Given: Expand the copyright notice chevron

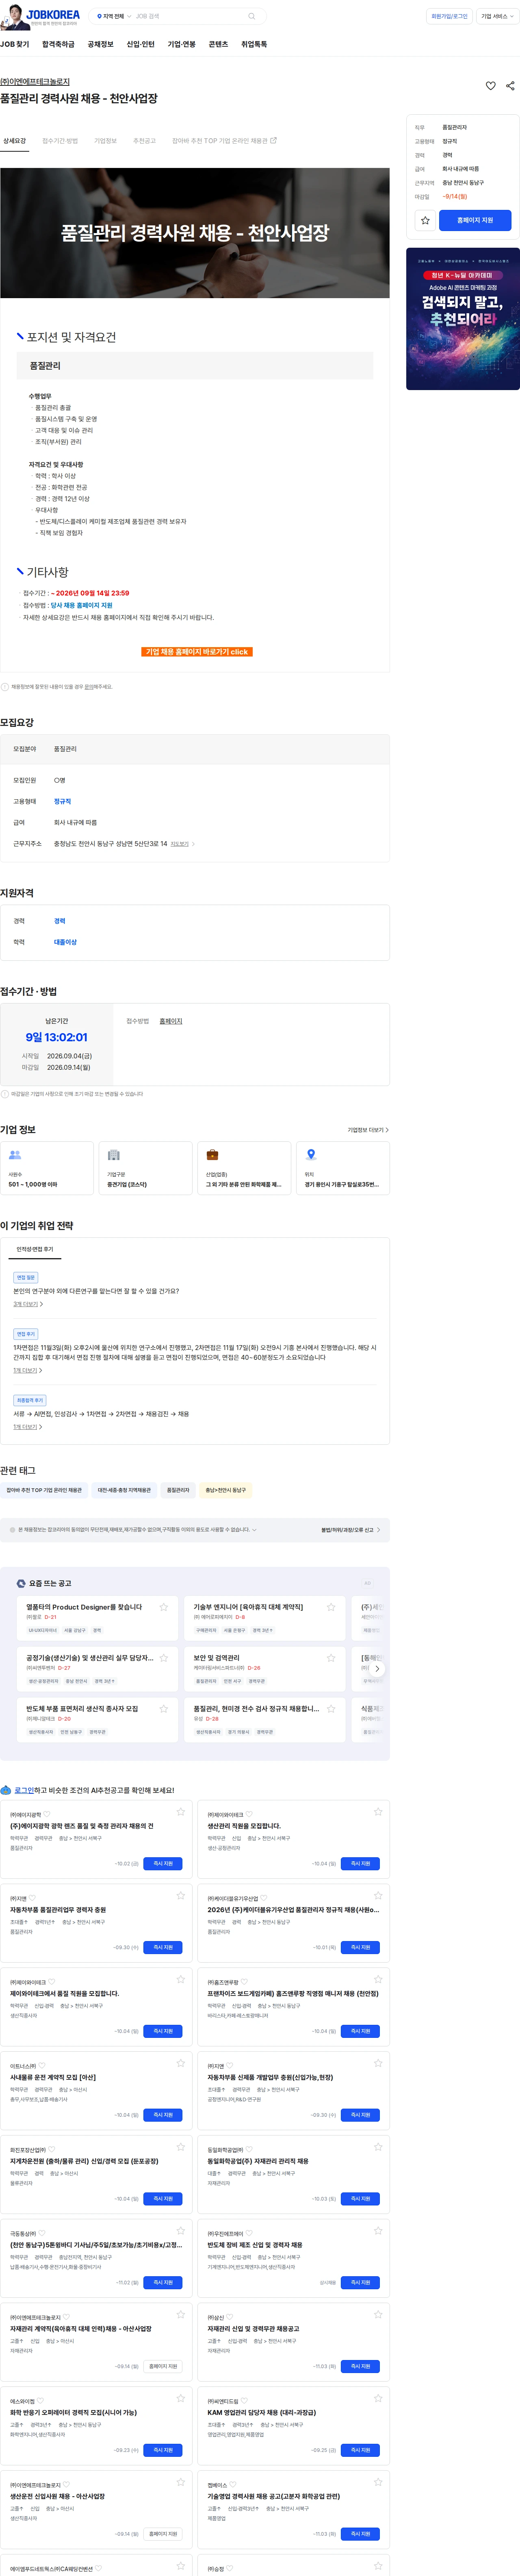Looking at the screenshot, I should pyautogui.click(x=254, y=1529).
